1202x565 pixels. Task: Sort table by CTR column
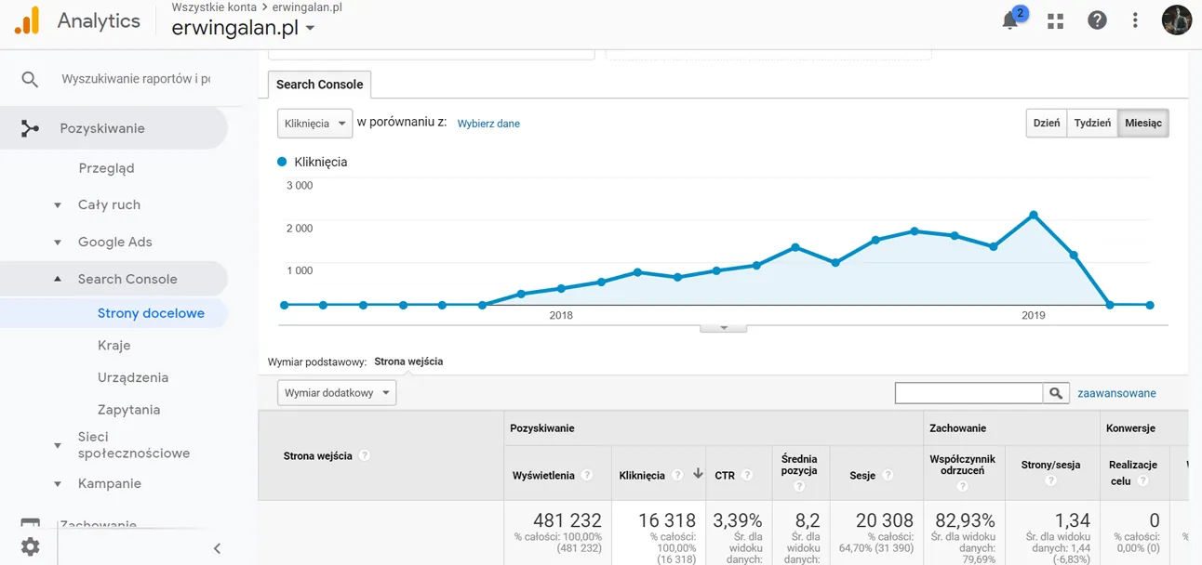(x=725, y=475)
